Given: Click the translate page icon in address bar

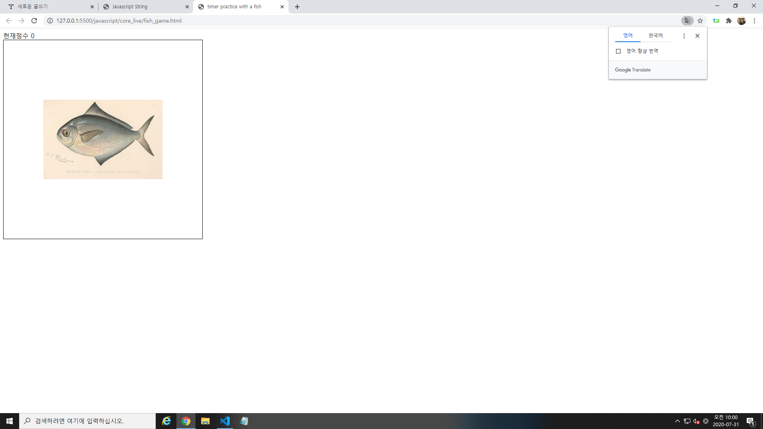Looking at the screenshot, I should [x=687, y=21].
